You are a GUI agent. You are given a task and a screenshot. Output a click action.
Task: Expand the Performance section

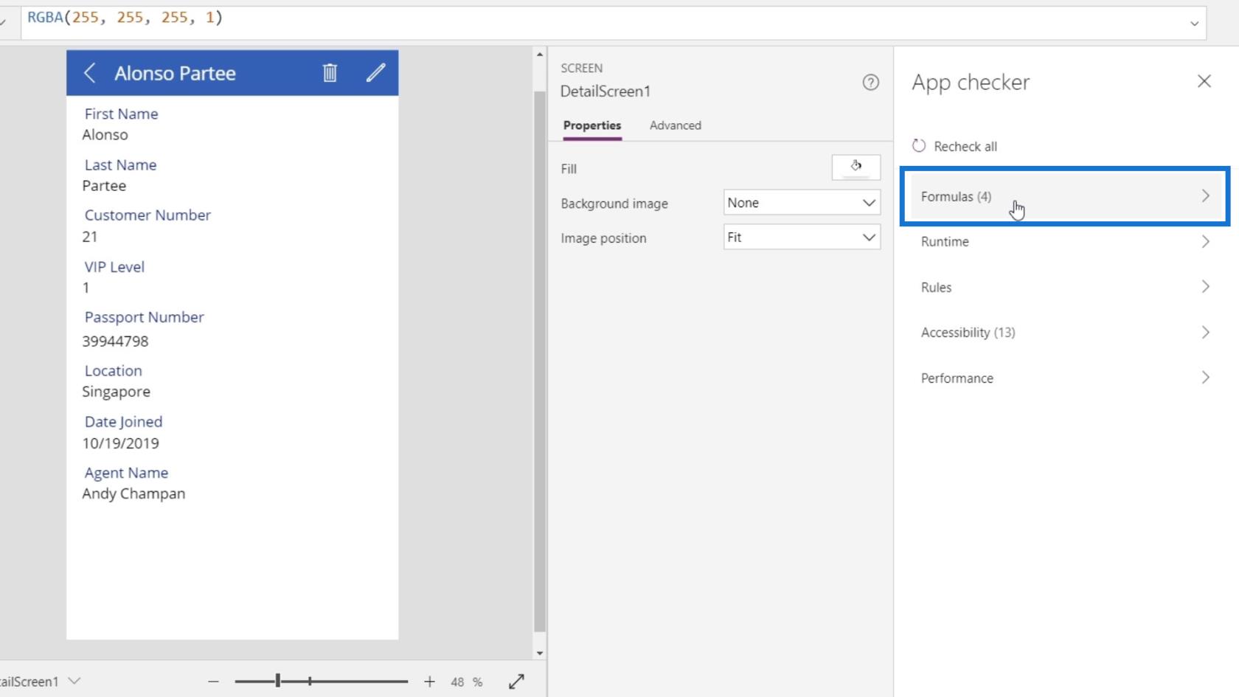click(x=1064, y=378)
